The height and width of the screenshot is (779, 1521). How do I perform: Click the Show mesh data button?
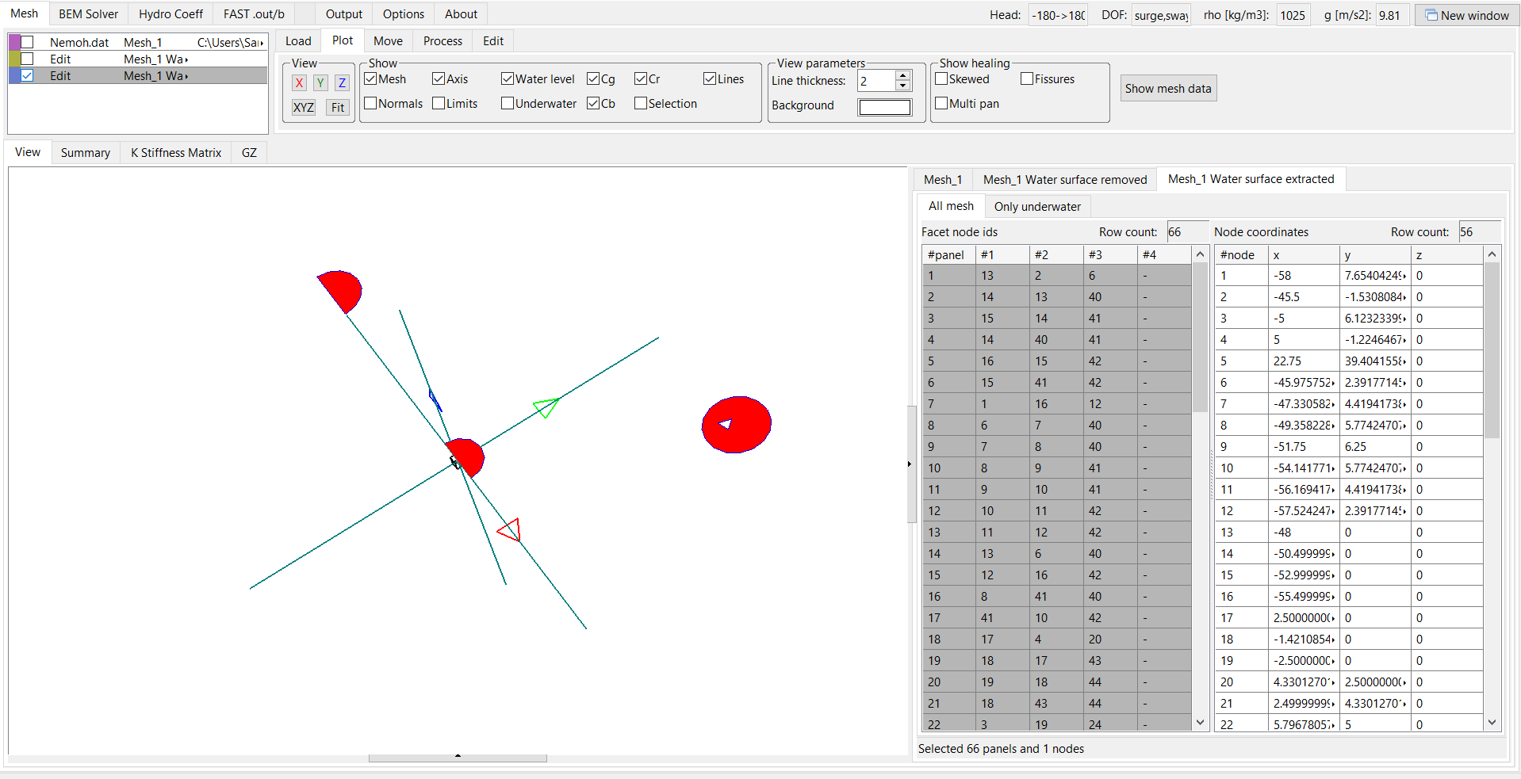click(x=1167, y=88)
